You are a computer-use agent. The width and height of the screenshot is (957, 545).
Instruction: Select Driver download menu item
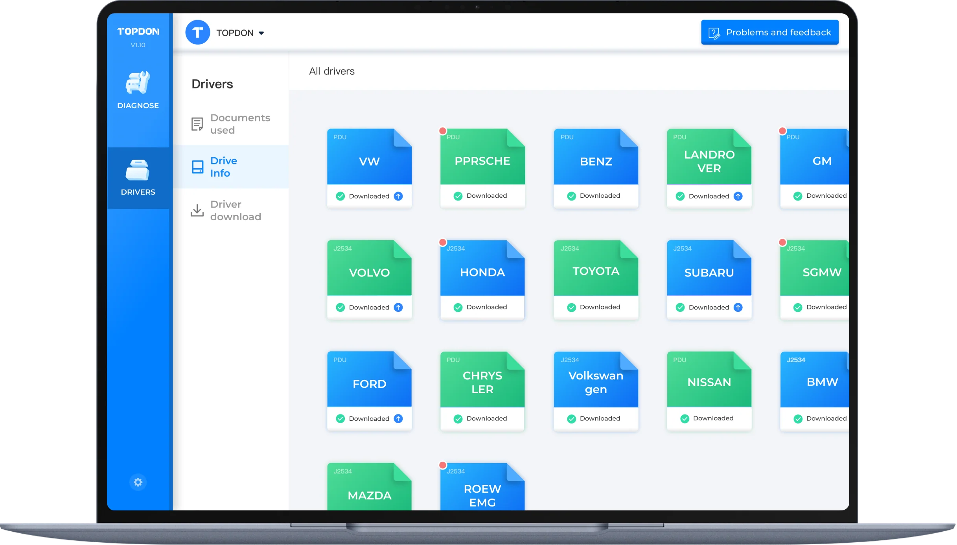[x=231, y=210]
